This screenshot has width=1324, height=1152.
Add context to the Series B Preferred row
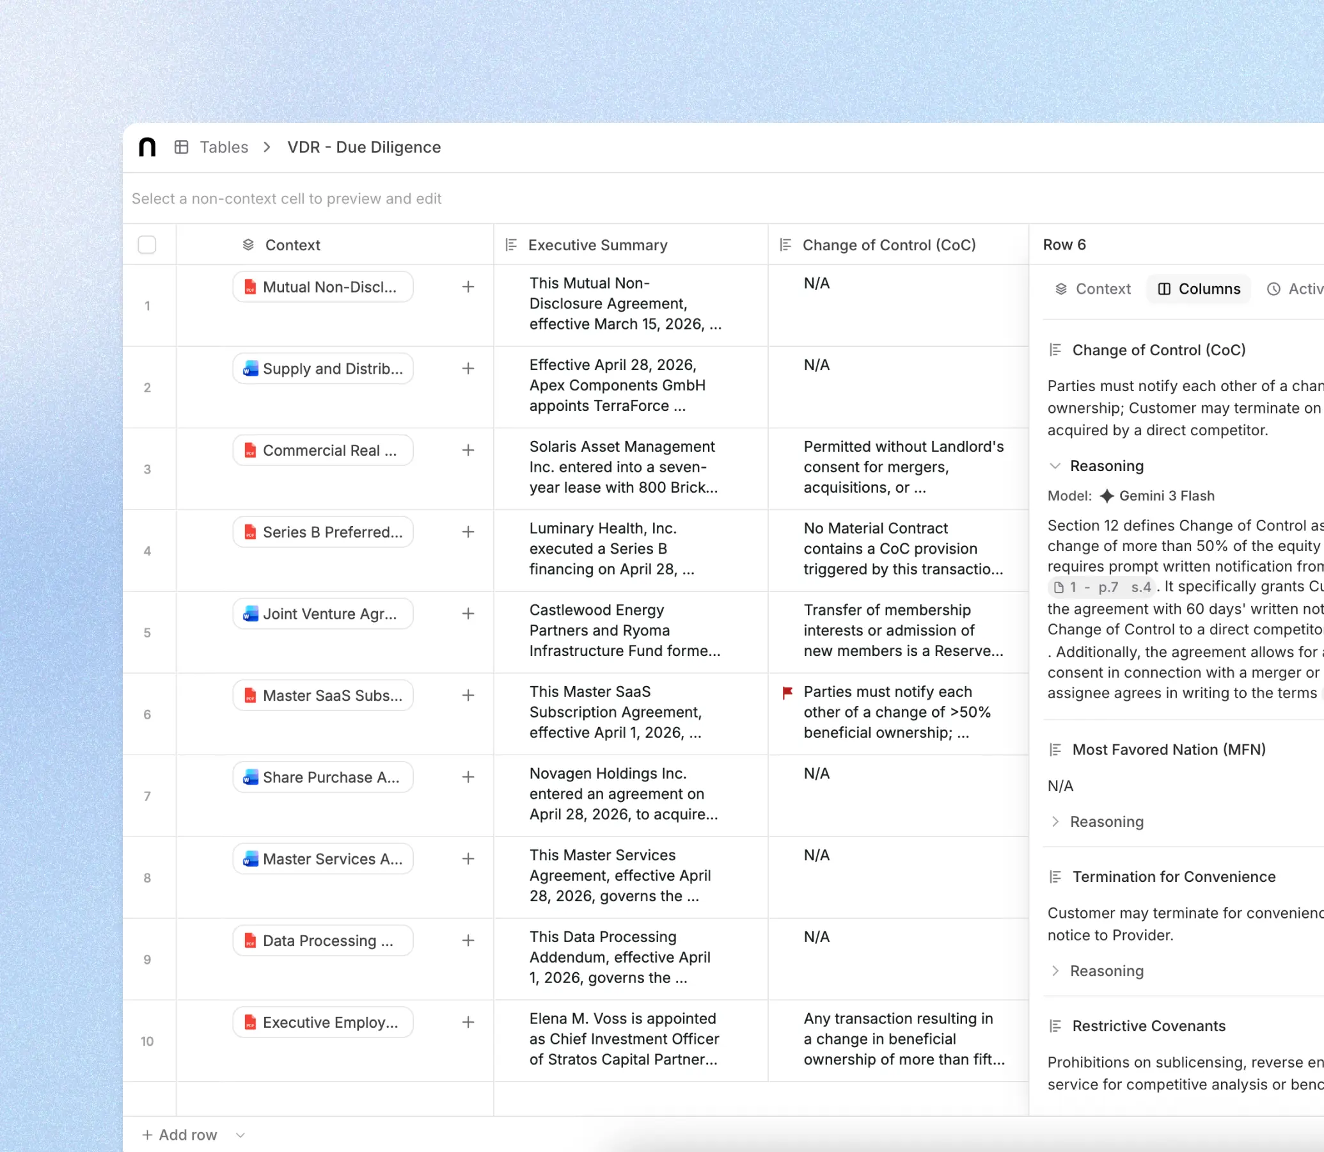pos(468,532)
